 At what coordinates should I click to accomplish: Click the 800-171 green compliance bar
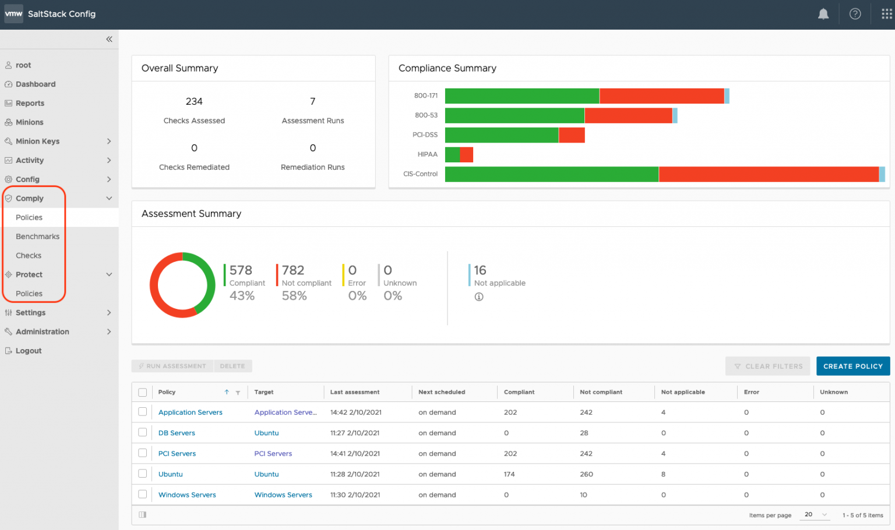pyautogui.click(x=522, y=96)
